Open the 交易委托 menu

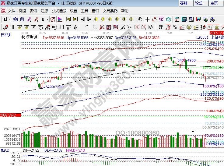point(110,11)
